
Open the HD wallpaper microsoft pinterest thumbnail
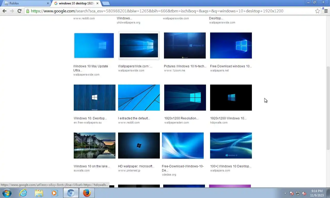point(139,145)
